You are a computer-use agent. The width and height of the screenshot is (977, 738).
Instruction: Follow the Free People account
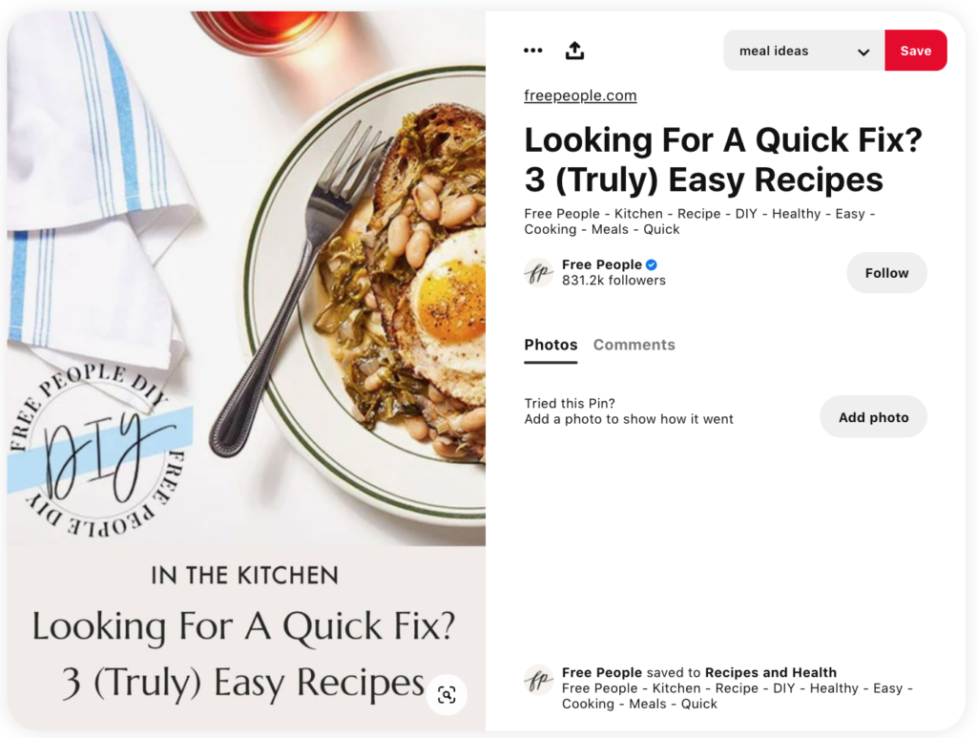coord(886,272)
